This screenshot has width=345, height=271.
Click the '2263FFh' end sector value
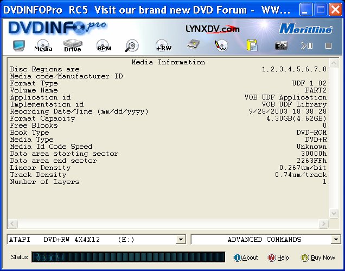(x=311, y=161)
